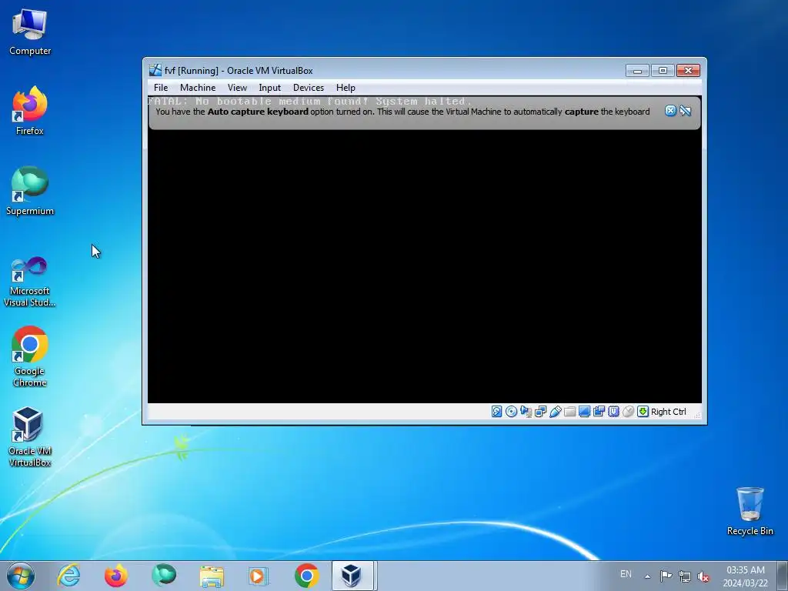Launch Supermium from the taskbar

(164, 576)
